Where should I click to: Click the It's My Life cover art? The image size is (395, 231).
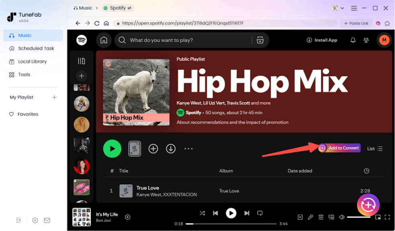pyautogui.click(x=81, y=217)
